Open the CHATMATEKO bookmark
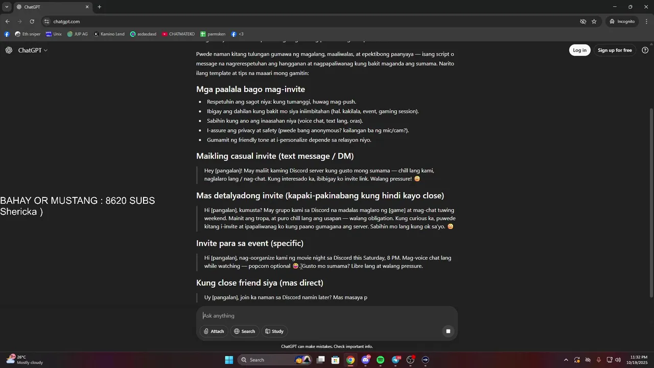This screenshot has width=654, height=368. point(178,34)
